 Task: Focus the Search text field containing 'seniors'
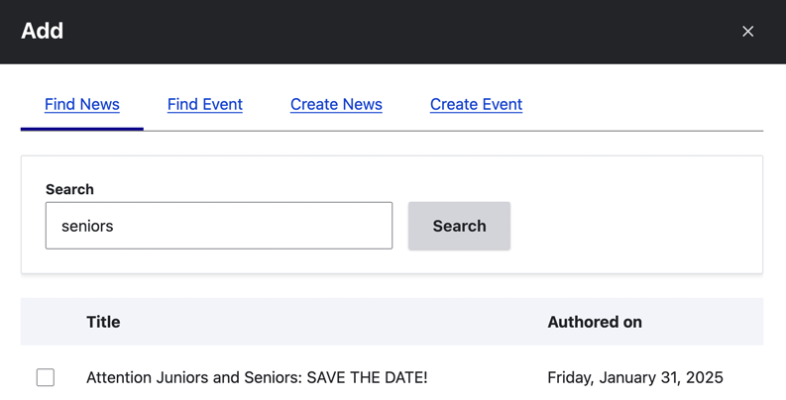pyautogui.click(x=219, y=226)
